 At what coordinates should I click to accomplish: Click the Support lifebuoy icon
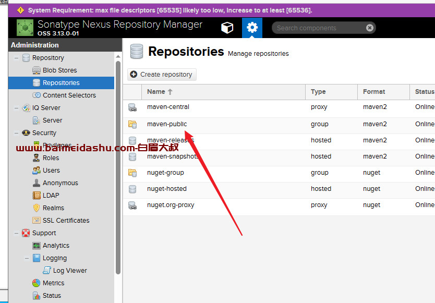point(26,233)
